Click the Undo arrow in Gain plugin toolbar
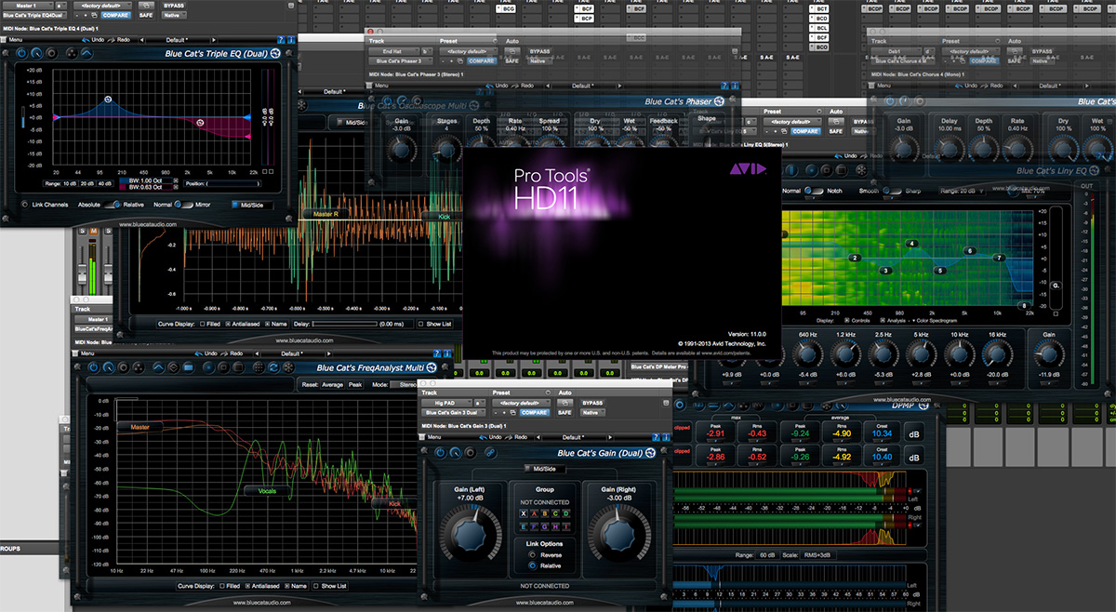1116x612 pixels. 485,437
